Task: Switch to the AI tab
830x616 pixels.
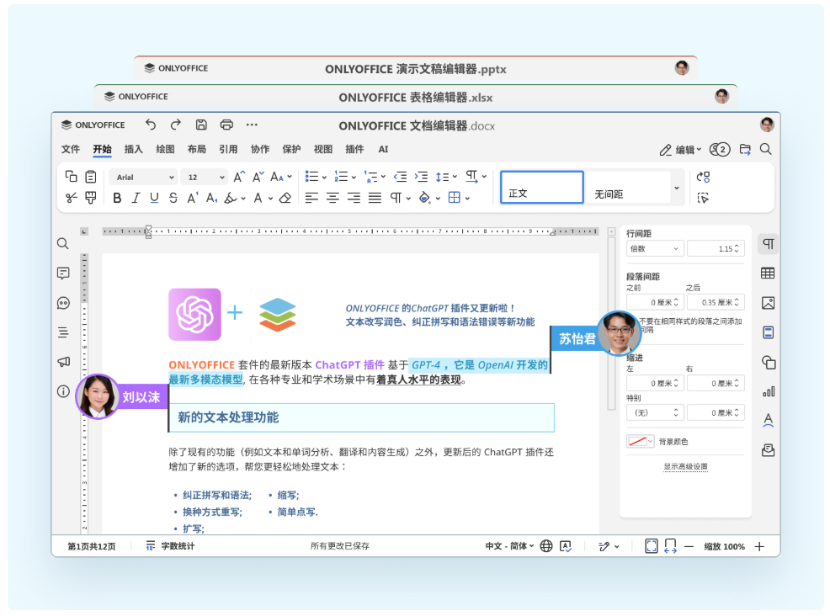Action: coord(383,149)
